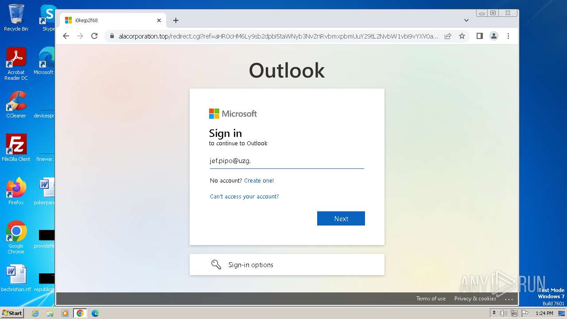The height and width of the screenshot is (319, 567).
Task: Show hidden system tray icons
Action: coord(494,313)
